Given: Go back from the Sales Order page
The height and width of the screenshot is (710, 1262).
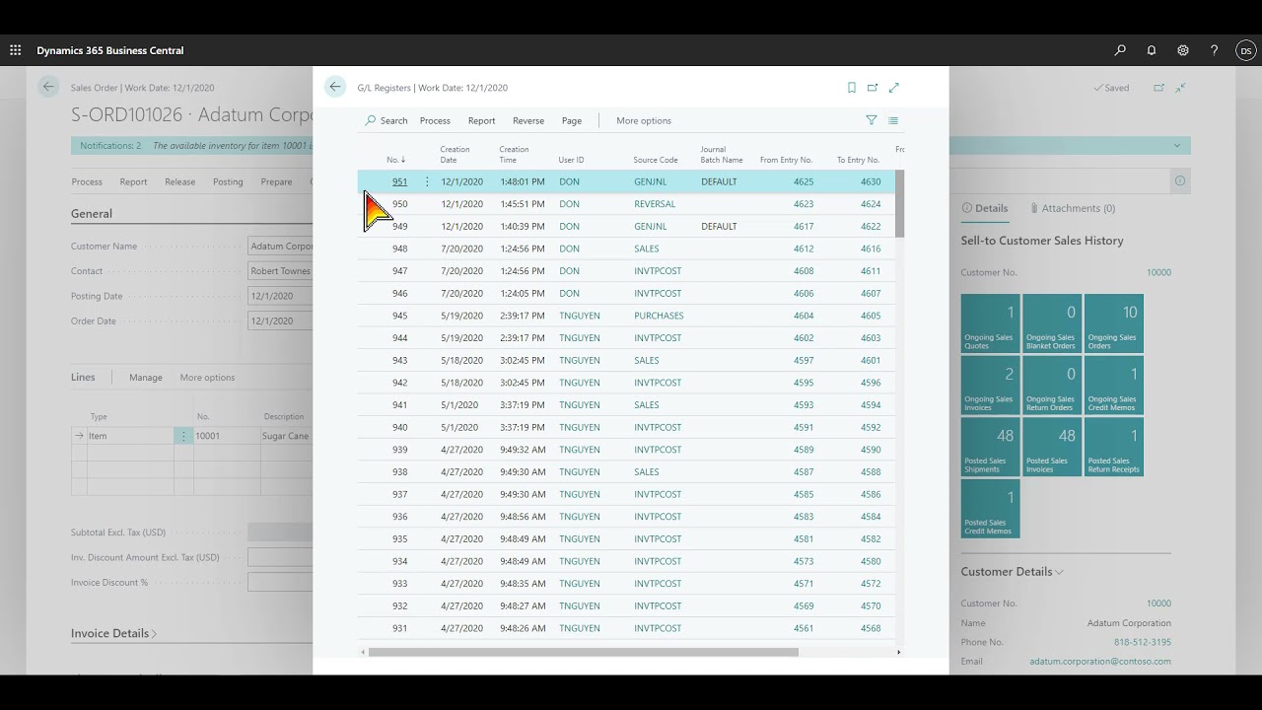Looking at the screenshot, I should 48,87.
